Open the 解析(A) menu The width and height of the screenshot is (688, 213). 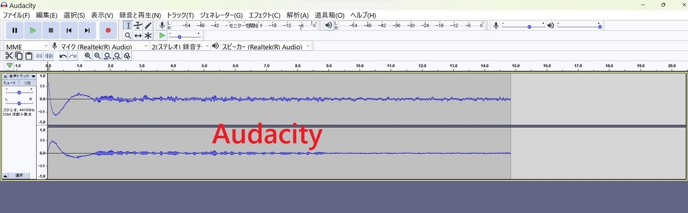point(297,15)
